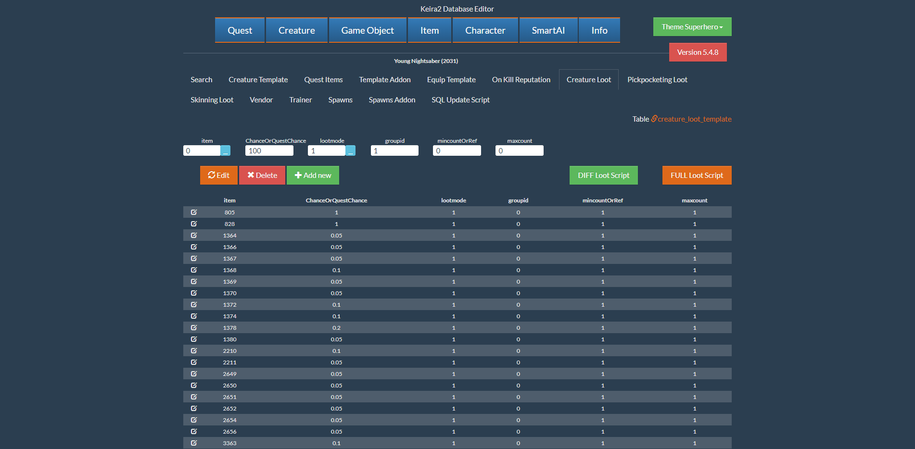Click edit icon for item 1367 row
Screen dimensions: 915x449
pyautogui.click(x=194, y=258)
